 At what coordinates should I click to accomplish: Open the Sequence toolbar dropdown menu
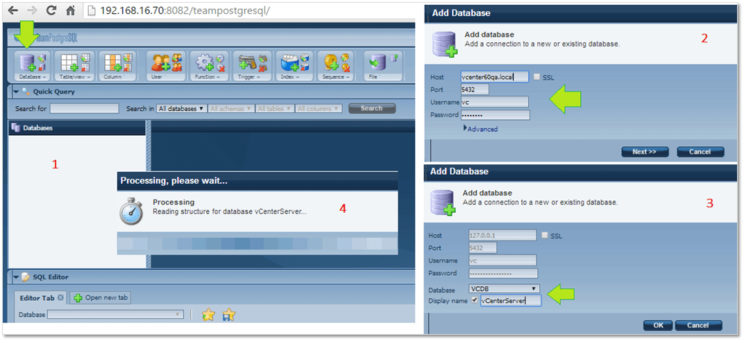point(335,77)
